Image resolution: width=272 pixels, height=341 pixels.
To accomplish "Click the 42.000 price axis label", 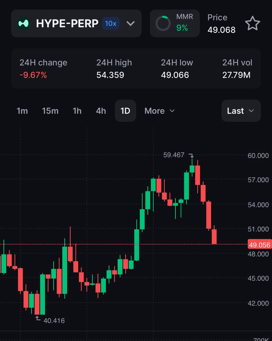I will pyautogui.click(x=258, y=303).
